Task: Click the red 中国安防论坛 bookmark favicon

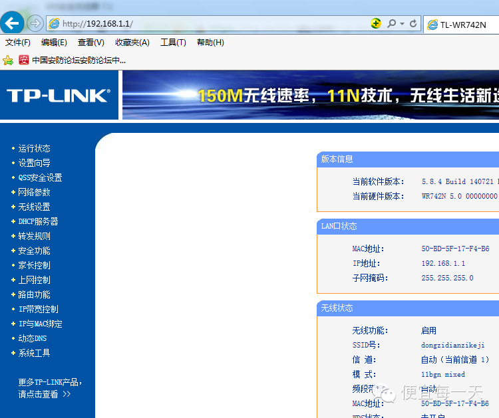Action: pos(23,60)
